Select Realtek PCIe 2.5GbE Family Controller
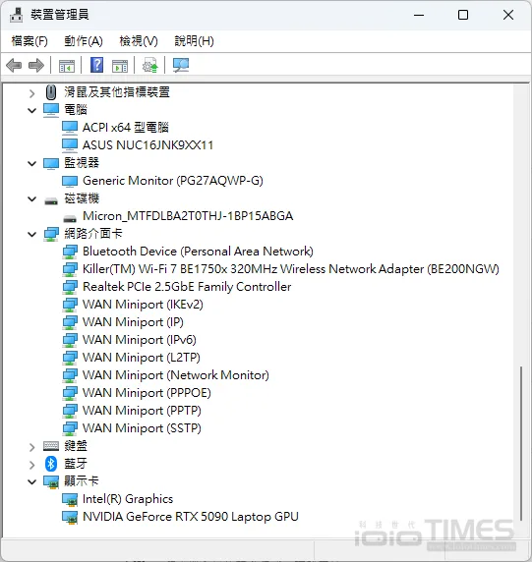Viewport: 532px width, 562px height. (x=187, y=287)
